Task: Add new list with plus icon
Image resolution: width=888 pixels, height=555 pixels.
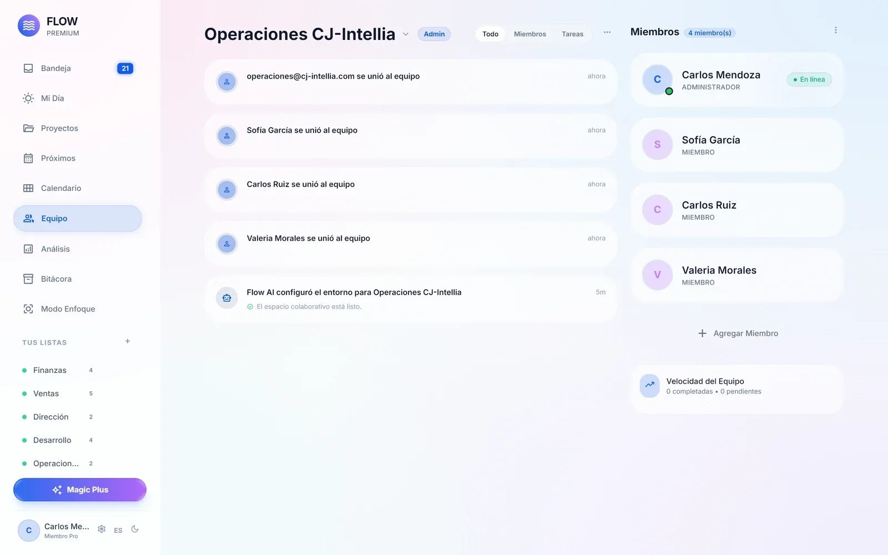Action: click(x=128, y=341)
